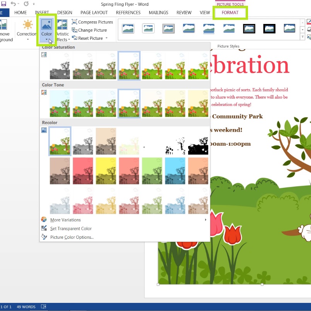311x311 pixels.
Task: Select the Black and White 50% recolor thumbnail
Action: tap(175, 141)
